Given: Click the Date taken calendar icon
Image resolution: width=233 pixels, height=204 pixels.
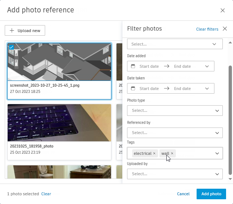Looking at the screenshot, I should coord(133,89).
